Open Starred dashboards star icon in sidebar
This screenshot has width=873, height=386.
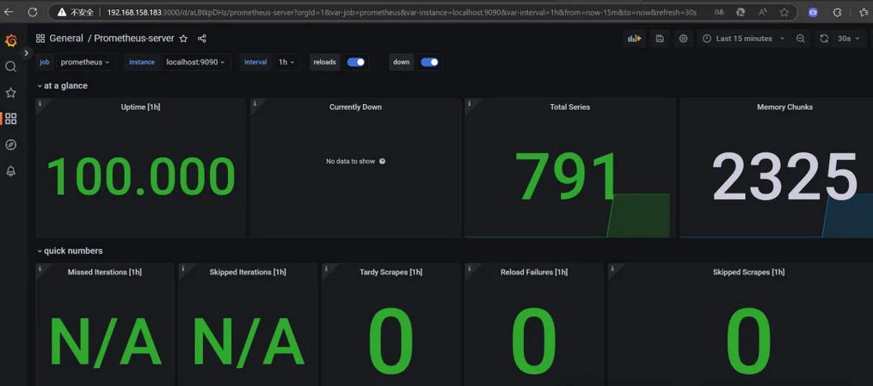10,93
